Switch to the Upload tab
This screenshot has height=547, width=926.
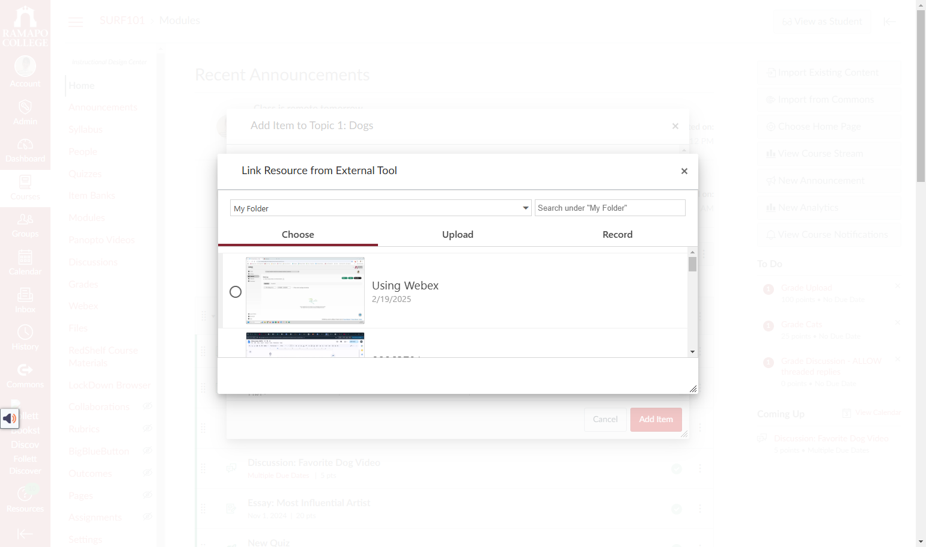458,235
